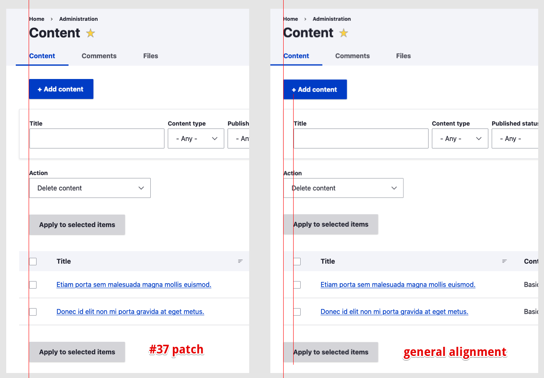Click the favorite star in the #37 patch panel
This screenshot has width=544, height=378.
91,33
